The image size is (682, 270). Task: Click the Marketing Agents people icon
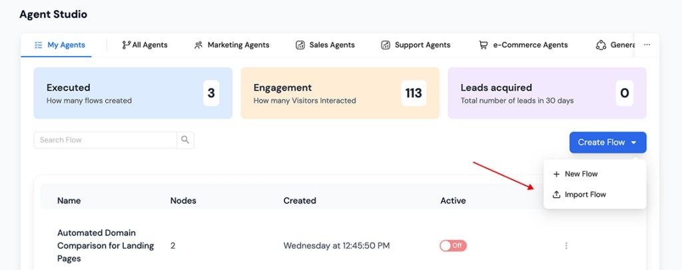point(198,45)
